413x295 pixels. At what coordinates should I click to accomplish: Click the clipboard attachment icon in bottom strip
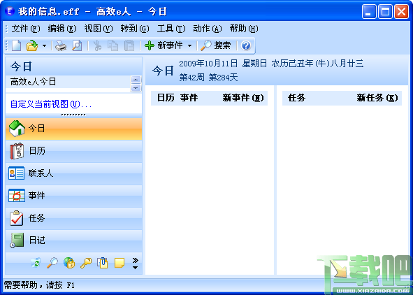[x=103, y=263]
